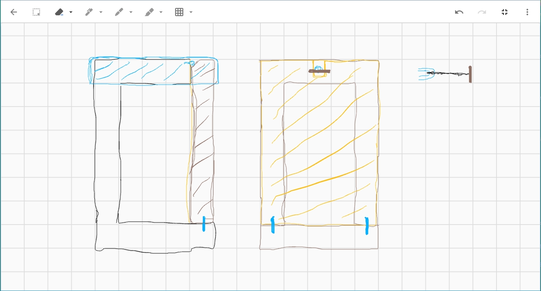Click the brown horizontal bar in yellow sketch
This screenshot has height=291, width=541.
coord(319,71)
